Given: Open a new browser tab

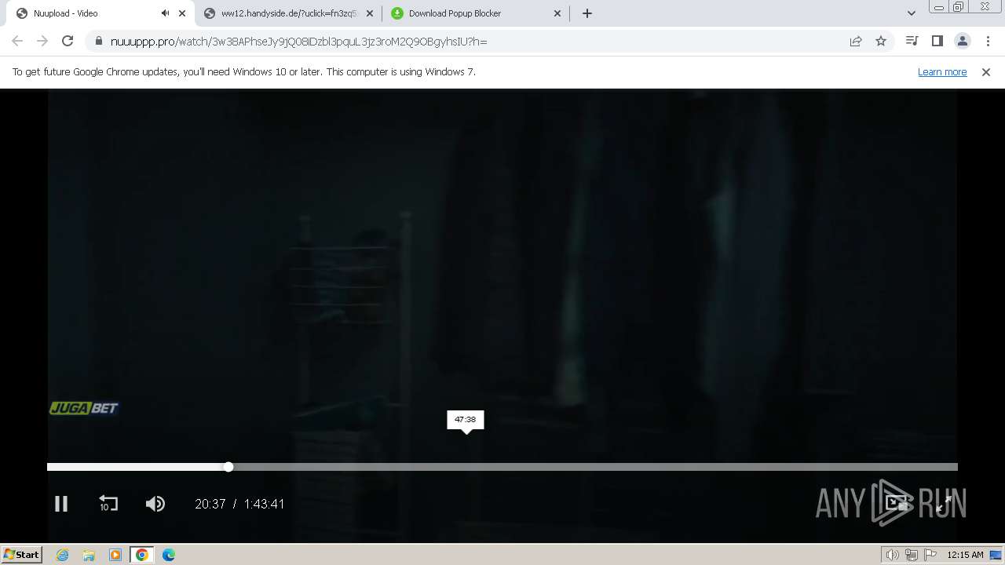Looking at the screenshot, I should point(587,13).
